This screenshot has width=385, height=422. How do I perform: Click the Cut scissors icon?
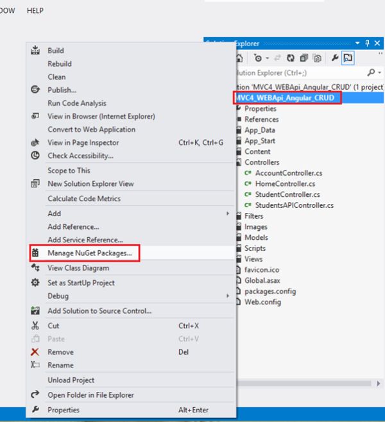point(35,326)
